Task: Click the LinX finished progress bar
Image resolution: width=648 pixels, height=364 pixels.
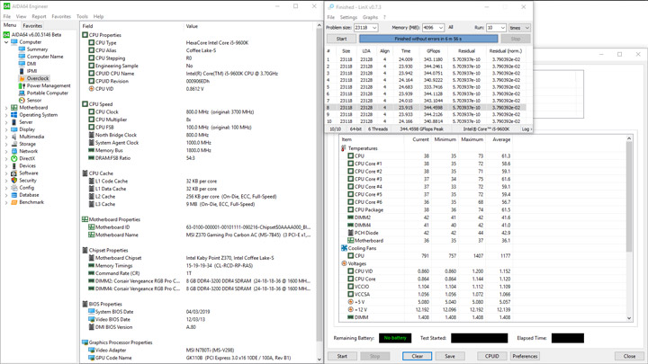Action: pos(428,39)
